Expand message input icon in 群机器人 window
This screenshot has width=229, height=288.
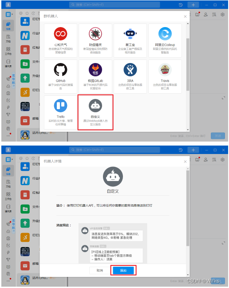point(223,98)
